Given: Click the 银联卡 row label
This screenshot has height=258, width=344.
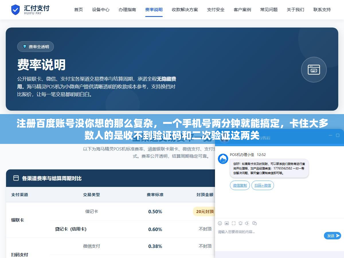Looking at the screenshot, I should (17, 220).
